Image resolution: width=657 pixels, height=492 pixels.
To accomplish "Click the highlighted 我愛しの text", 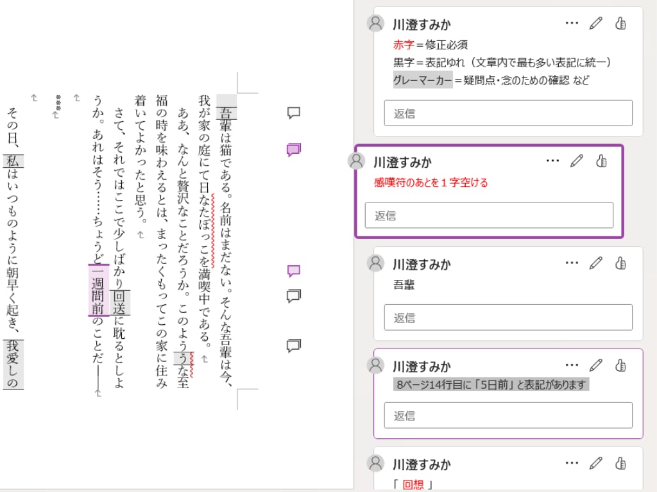I will (x=13, y=365).
